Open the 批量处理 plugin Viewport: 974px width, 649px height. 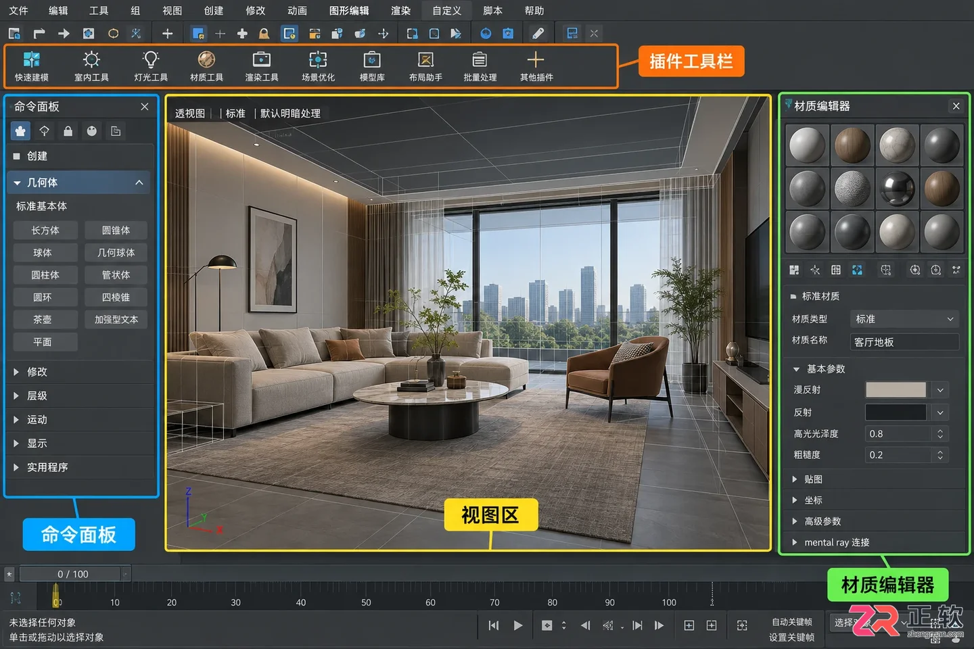480,66
